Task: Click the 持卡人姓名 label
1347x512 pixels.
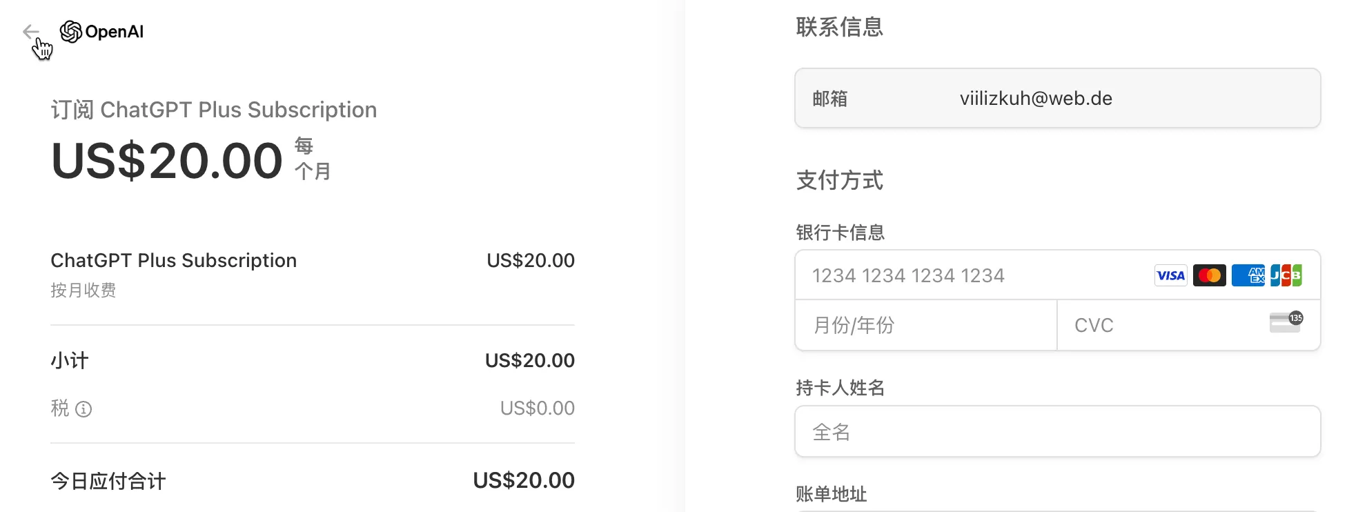Action: (x=840, y=388)
